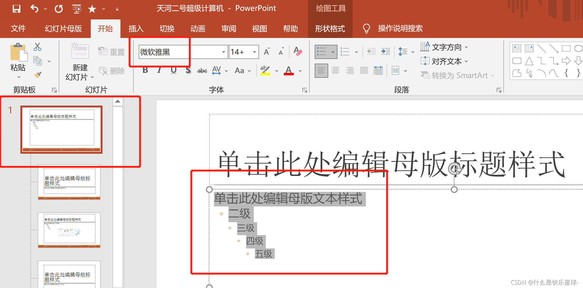
Task: Click the 二级 second-level text line
Action: pyautogui.click(x=240, y=213)
